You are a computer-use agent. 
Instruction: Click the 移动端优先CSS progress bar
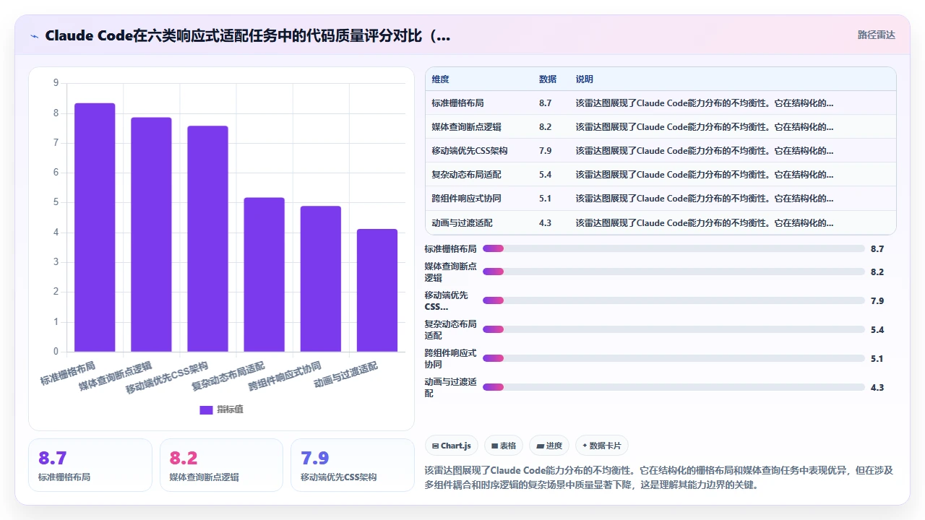coord(674,300)
